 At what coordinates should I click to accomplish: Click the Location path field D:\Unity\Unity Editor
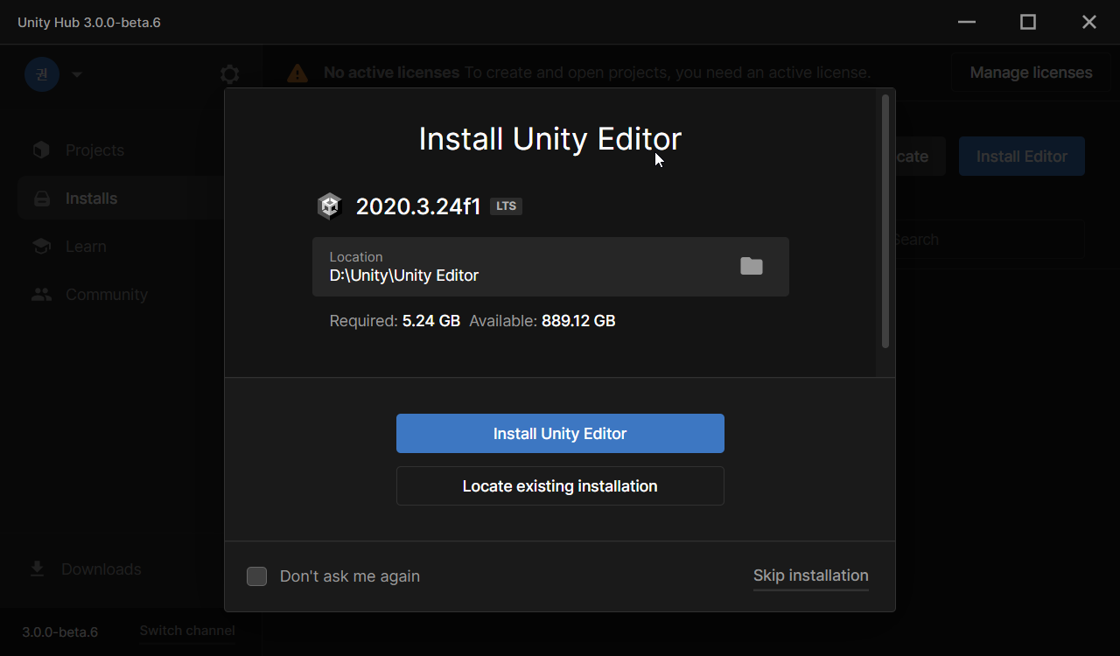click(x=550, y=267)
